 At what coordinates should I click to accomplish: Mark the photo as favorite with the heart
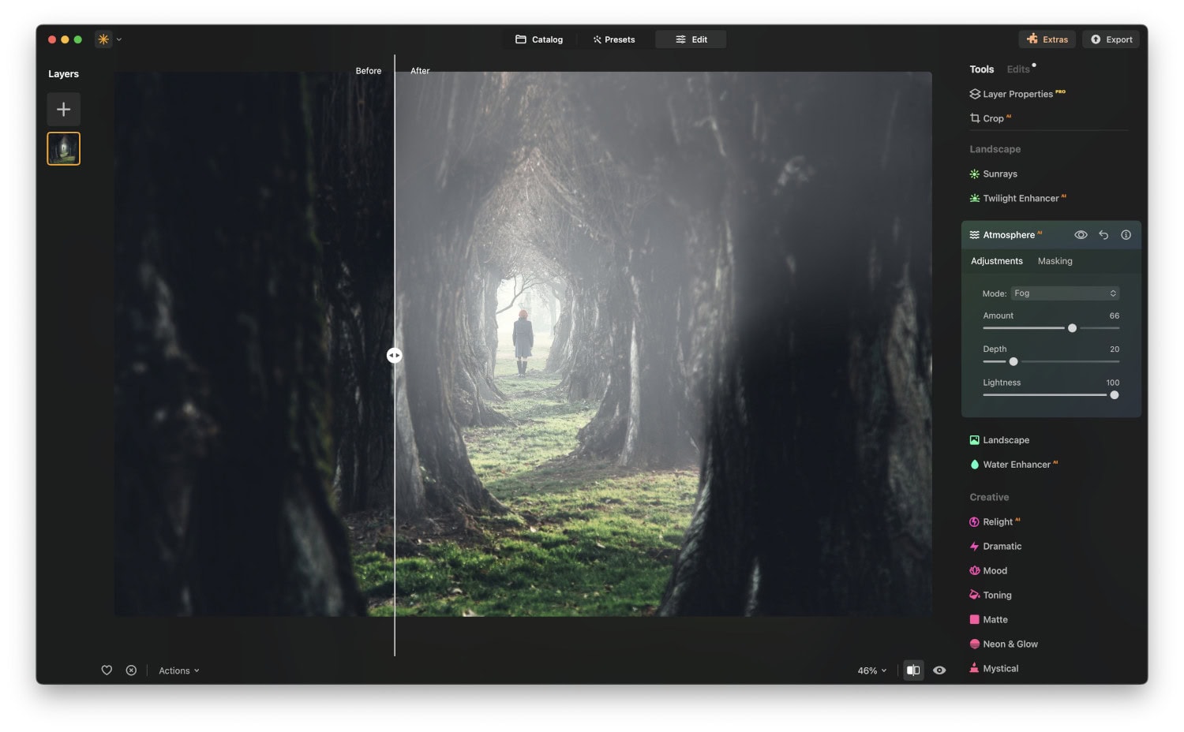[x=107, y=670]
